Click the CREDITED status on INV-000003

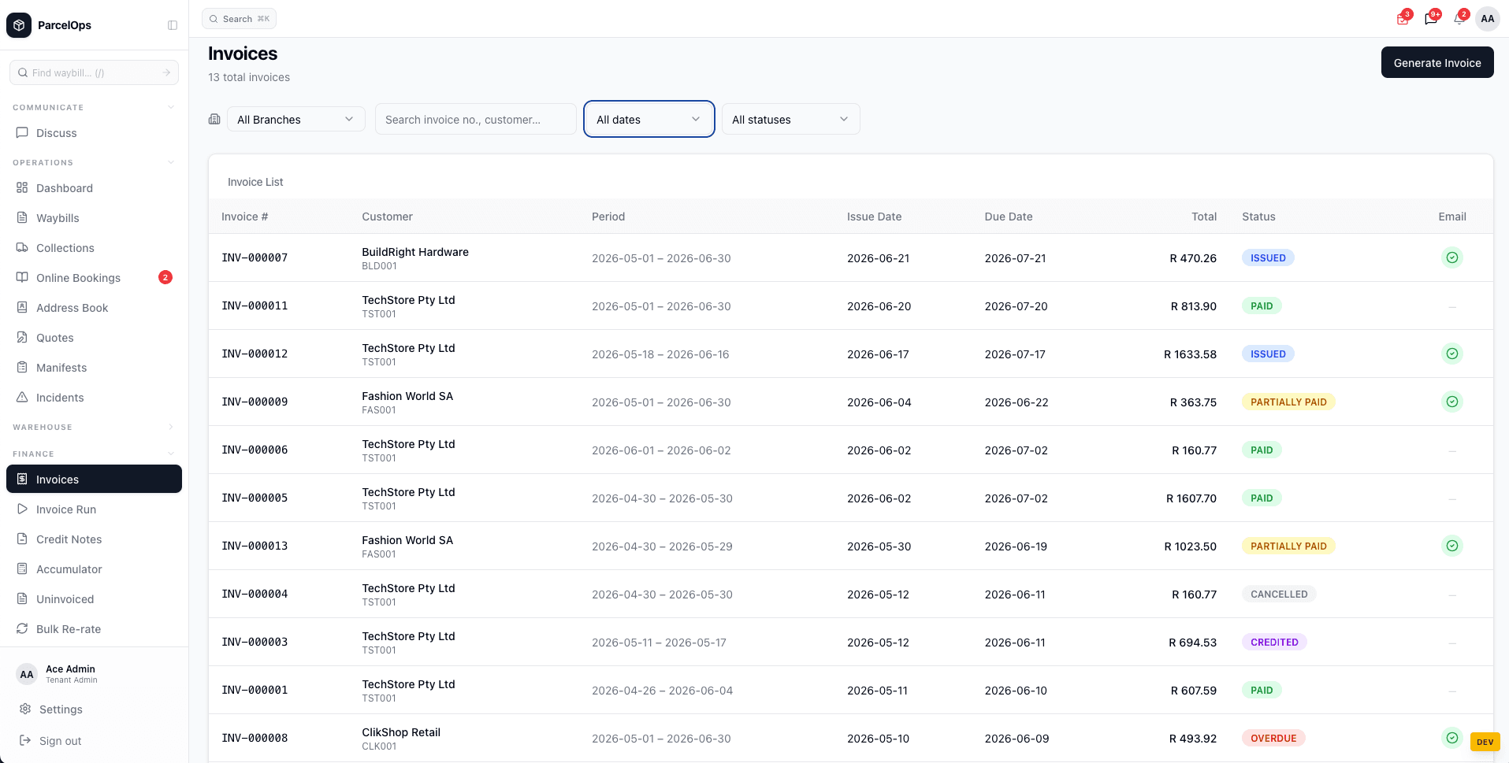1274,643
